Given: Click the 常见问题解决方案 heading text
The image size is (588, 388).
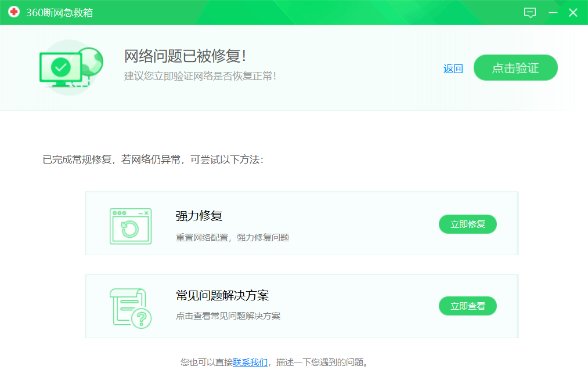Looking at the screenshot, I should 222,295.
